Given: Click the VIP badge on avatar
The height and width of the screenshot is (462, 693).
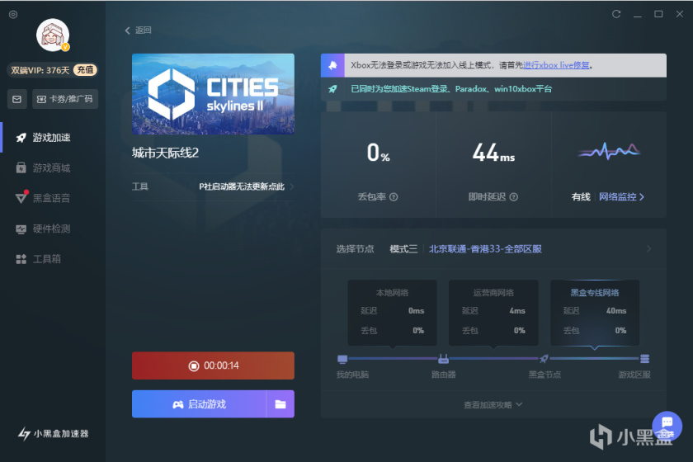Looking at the screenshot, I should 65,47.
